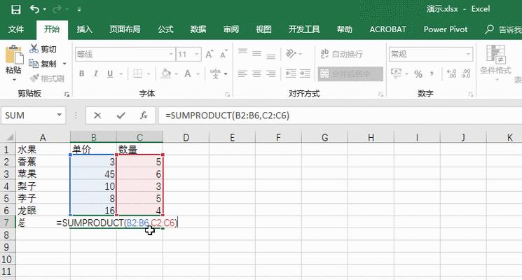Open the Name Box SUM dropdown
This screenshot has height=280, width=522.
click(x=59, y=115)
